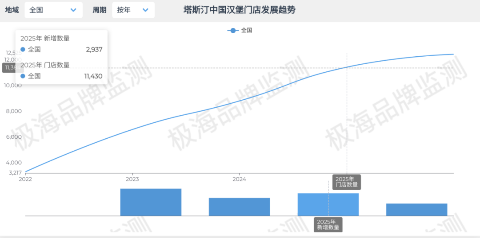Click the 2025年 门店数量 axis pointer label
Screen dimensions: 480x238
347,182
